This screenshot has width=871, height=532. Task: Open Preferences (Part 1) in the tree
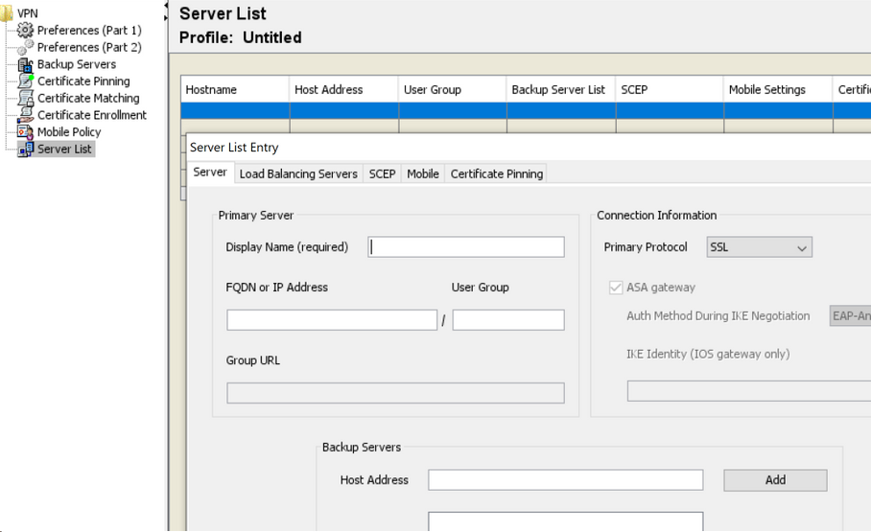[89, 30]
